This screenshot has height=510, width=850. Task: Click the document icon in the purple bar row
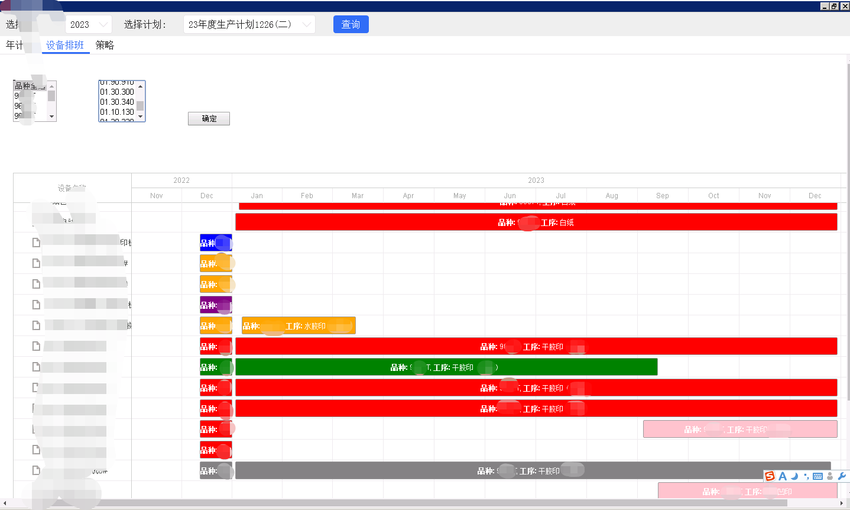36,305
